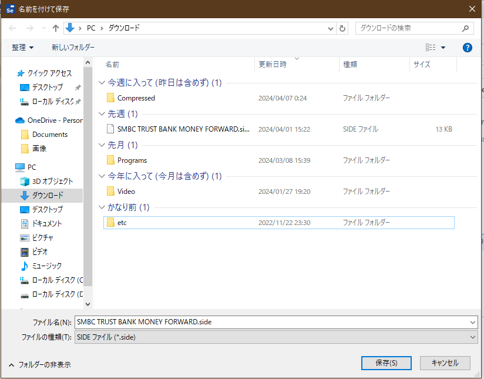Click 保存(S) button
484x379 pixels.
386,363
